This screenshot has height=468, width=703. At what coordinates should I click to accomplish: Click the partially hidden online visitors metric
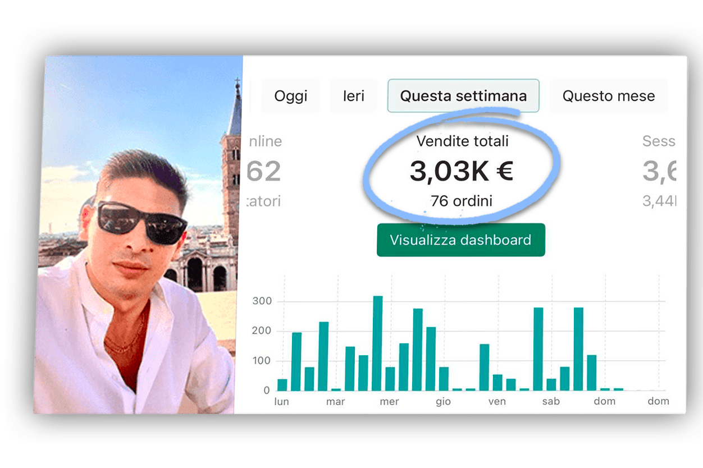tap(264, 171)
